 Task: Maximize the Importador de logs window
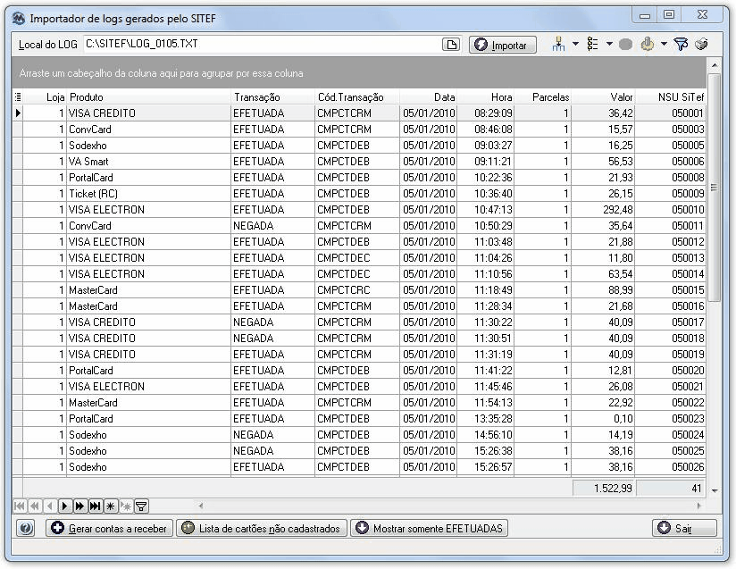point(669,14)
